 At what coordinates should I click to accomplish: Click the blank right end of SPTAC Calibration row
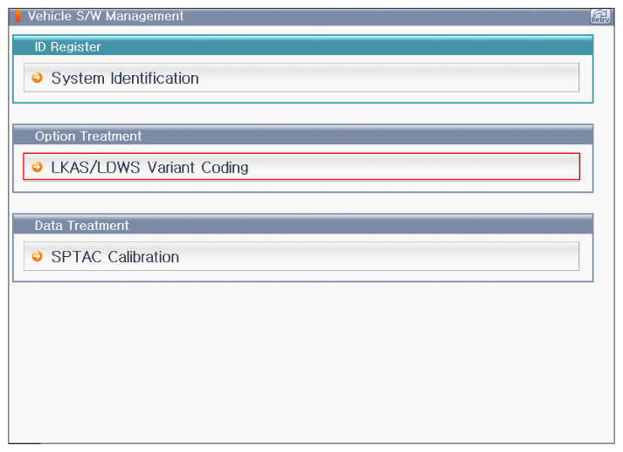[x=524, y=257]
